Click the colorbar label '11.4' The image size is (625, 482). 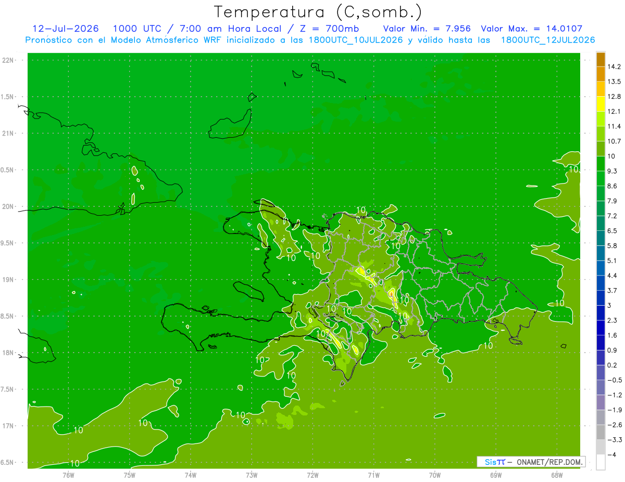point(614,126)
